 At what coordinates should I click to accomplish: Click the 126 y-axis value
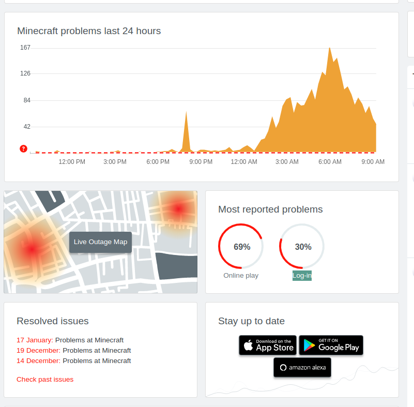coord(25,73)
